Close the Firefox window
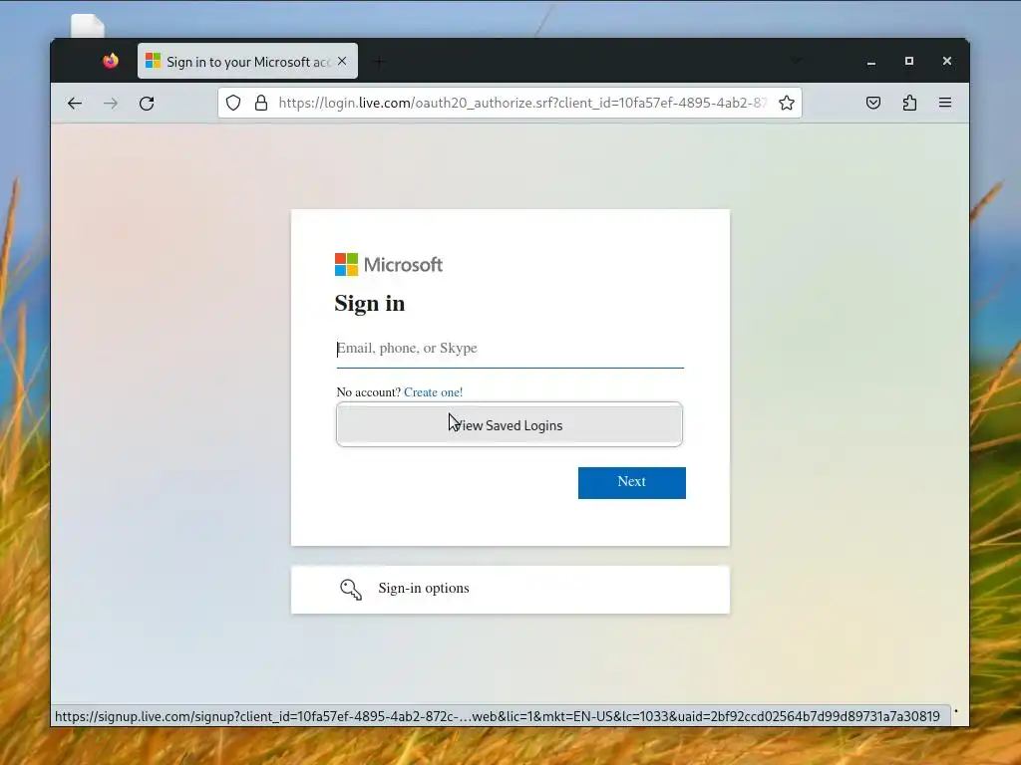Image resolution: width=1021 pixels, height=765 pixels. tap(947, 61)
